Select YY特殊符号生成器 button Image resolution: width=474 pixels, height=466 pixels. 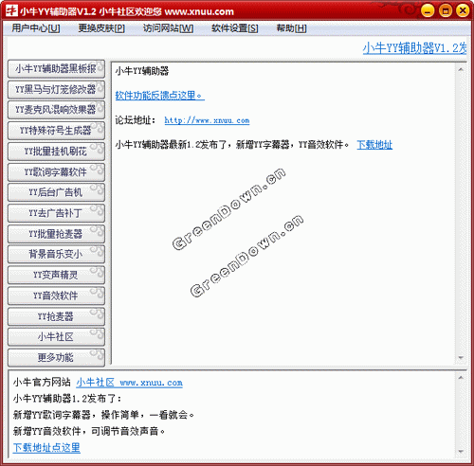56,131
